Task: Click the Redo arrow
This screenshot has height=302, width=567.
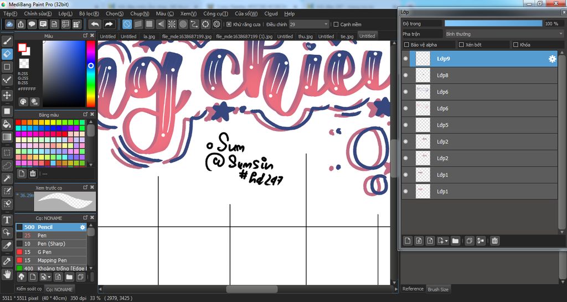Action: coord(109,24)
